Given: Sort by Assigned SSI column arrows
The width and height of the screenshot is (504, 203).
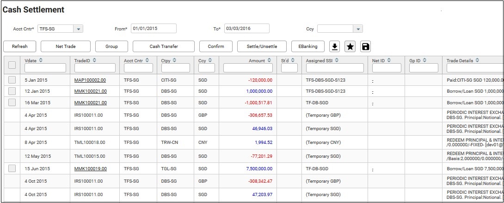Looking at the screenshot, I should point(337,60).
